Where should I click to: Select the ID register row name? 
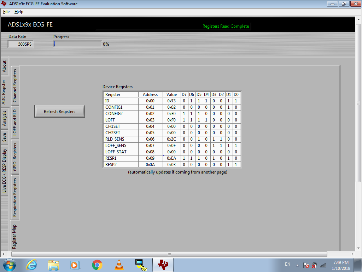(x=121, y=101)
